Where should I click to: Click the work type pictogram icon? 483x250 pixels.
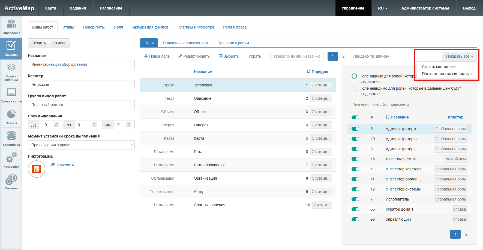tap(37, 169)
